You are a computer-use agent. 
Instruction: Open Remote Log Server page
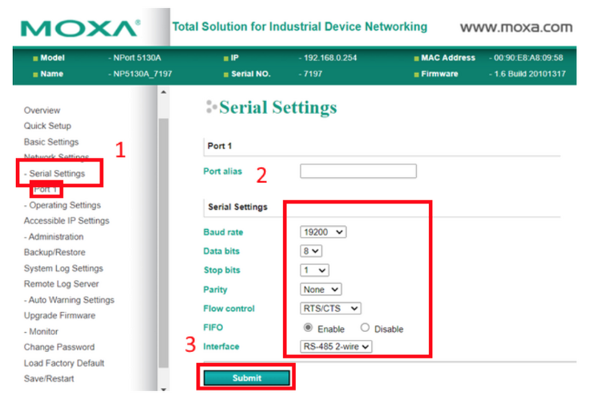tap(61, 284)
